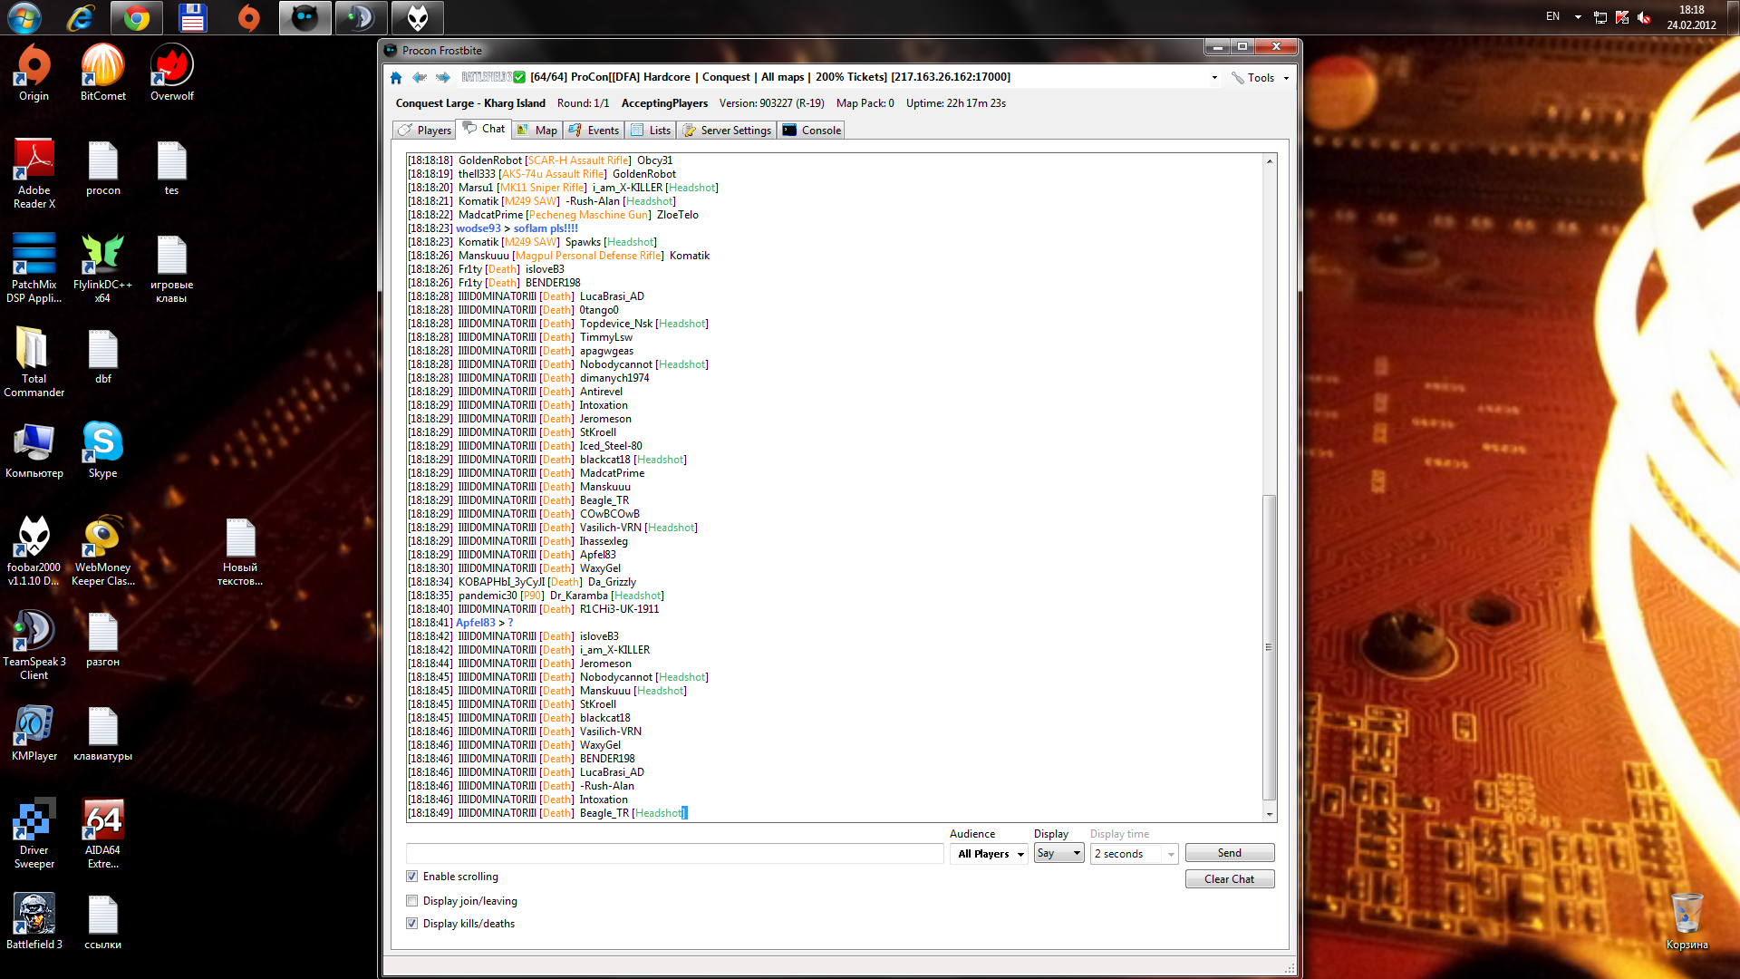Click Google Chrome in the taskbar
Screen dimensions: 1740x979
pyautogui.click(x=137, y=17)
